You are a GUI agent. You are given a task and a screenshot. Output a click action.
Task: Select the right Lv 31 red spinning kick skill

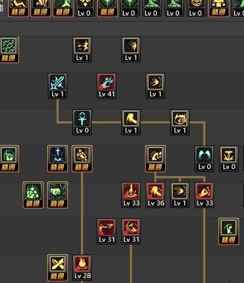click(131, 231)
